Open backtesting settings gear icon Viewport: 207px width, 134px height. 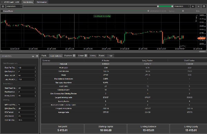[3, 6]
